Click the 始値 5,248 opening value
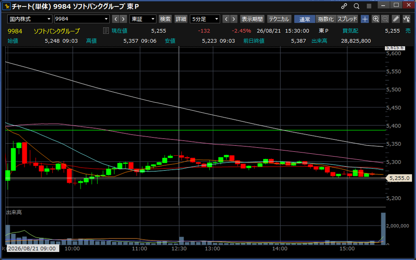Screen dimensions: 416x260 pyautogui.click(x=52, y=41)
